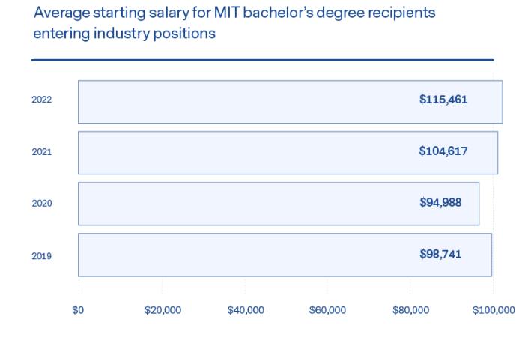Click the $0 axis tick label
This screenshot has width=531, height=337.
pos(78,310)
